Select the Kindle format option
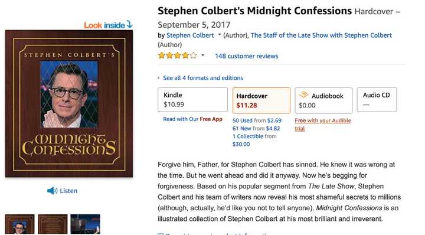This screenshot has width=425, height=235. click(192, 100)
